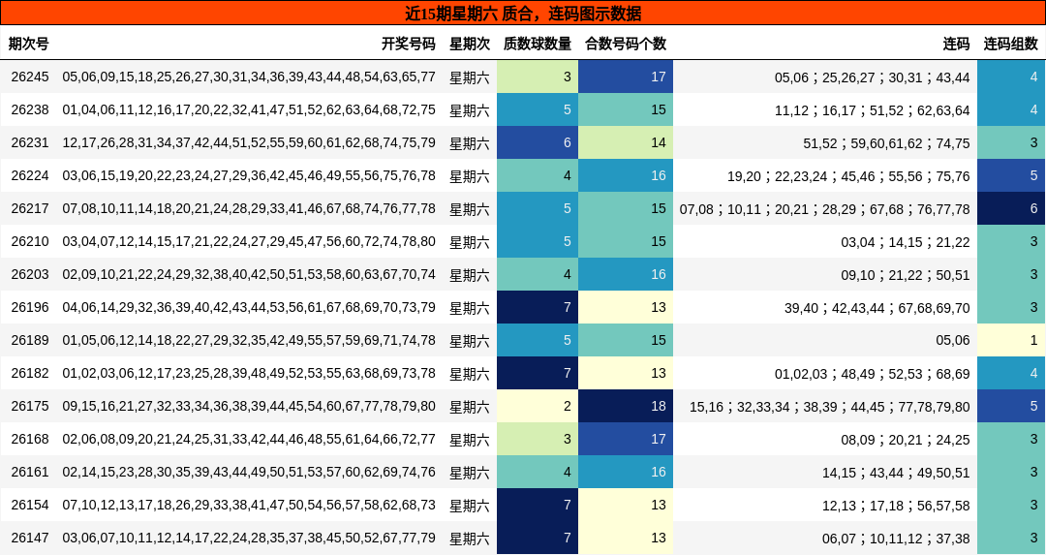Click the 连码组数 column header
The height and width of the screenshot is (555, 1046).
(1011, 44)
